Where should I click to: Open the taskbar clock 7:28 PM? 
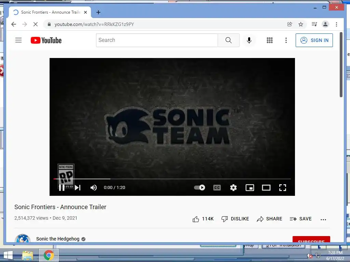coord(335,255)
